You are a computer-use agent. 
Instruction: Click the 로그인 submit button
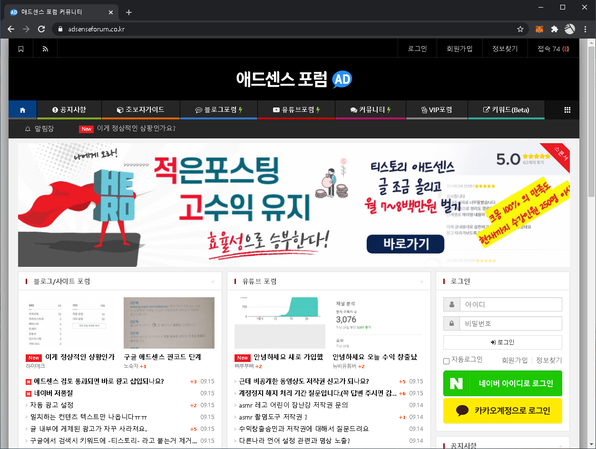[502, 342]
